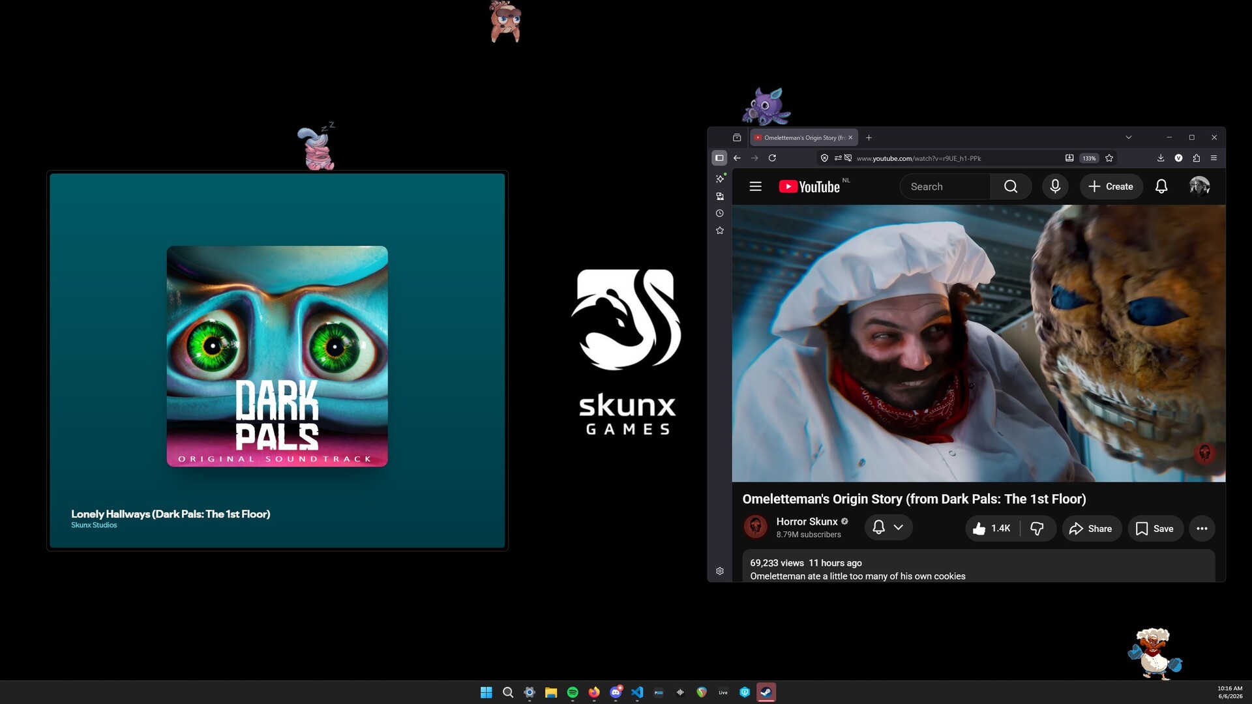Reload the YouTube page
The width and height of the screenshot is (1252, 704).
pos(772,158)
